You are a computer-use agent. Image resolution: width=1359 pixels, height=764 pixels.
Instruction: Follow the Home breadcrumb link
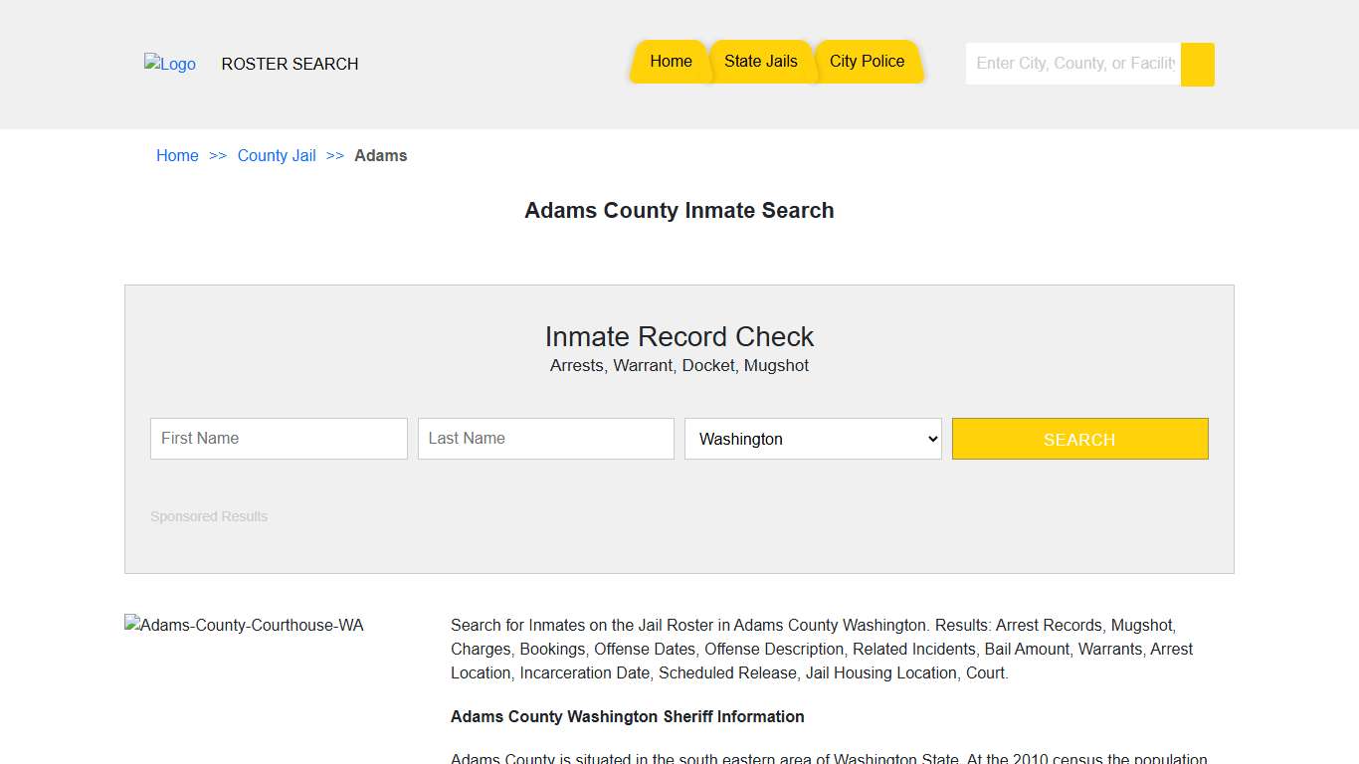tap(177, 155)
